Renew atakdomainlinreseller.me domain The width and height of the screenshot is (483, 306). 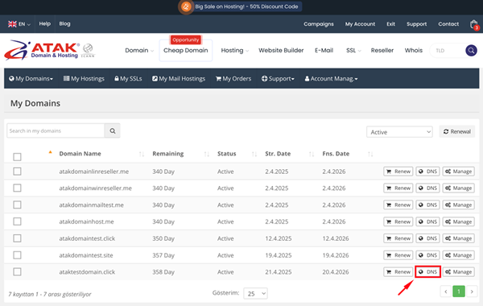point(398,172)
